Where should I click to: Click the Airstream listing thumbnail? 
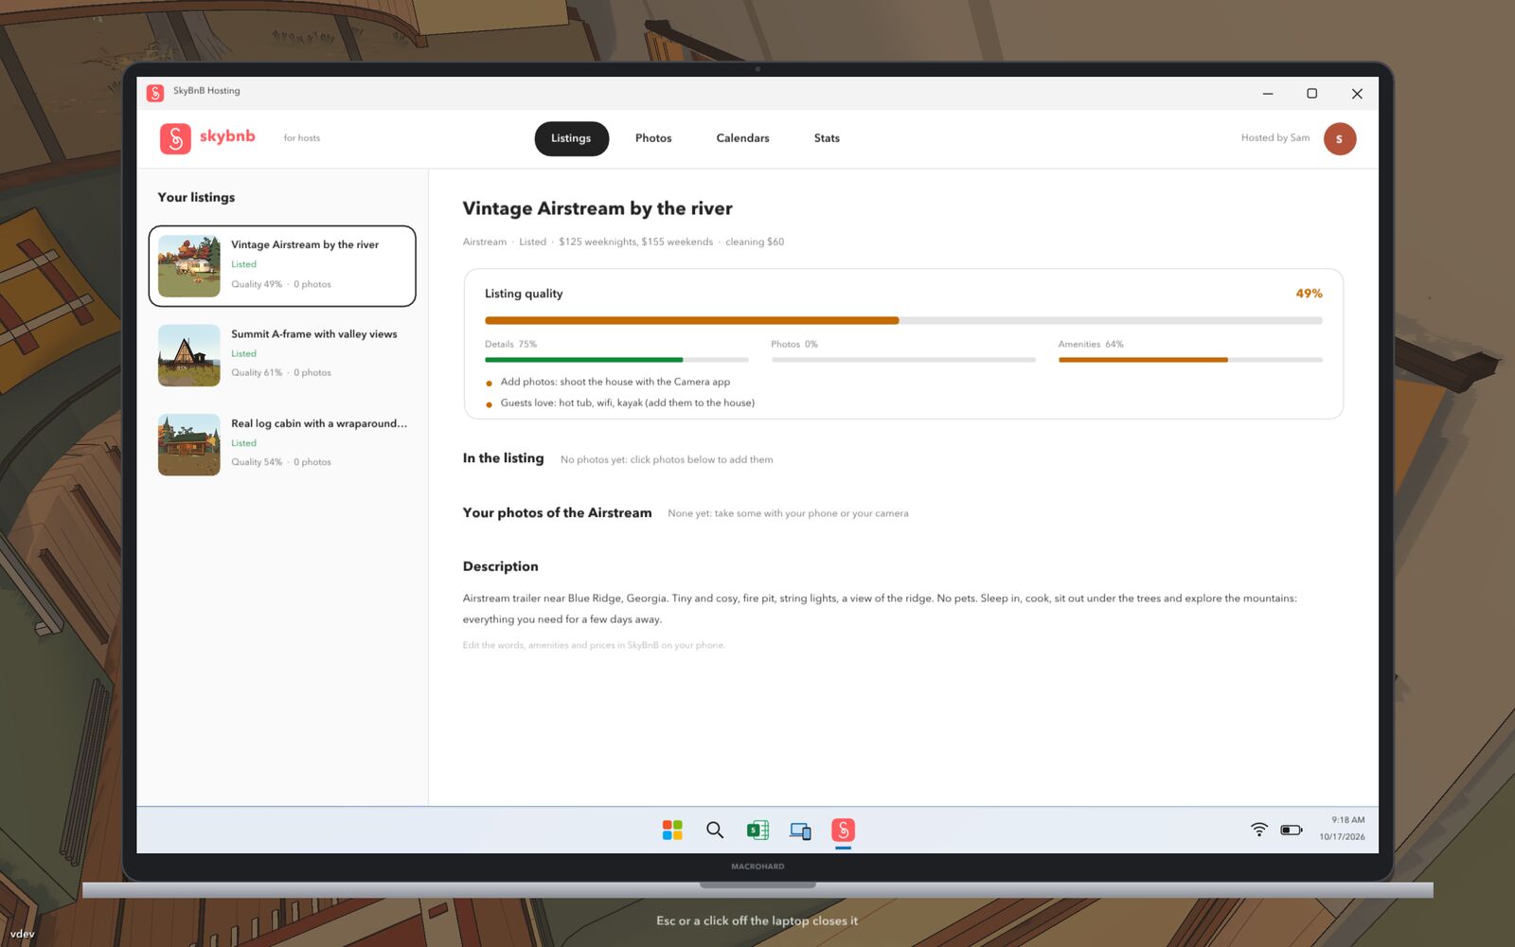coord(189,266)
